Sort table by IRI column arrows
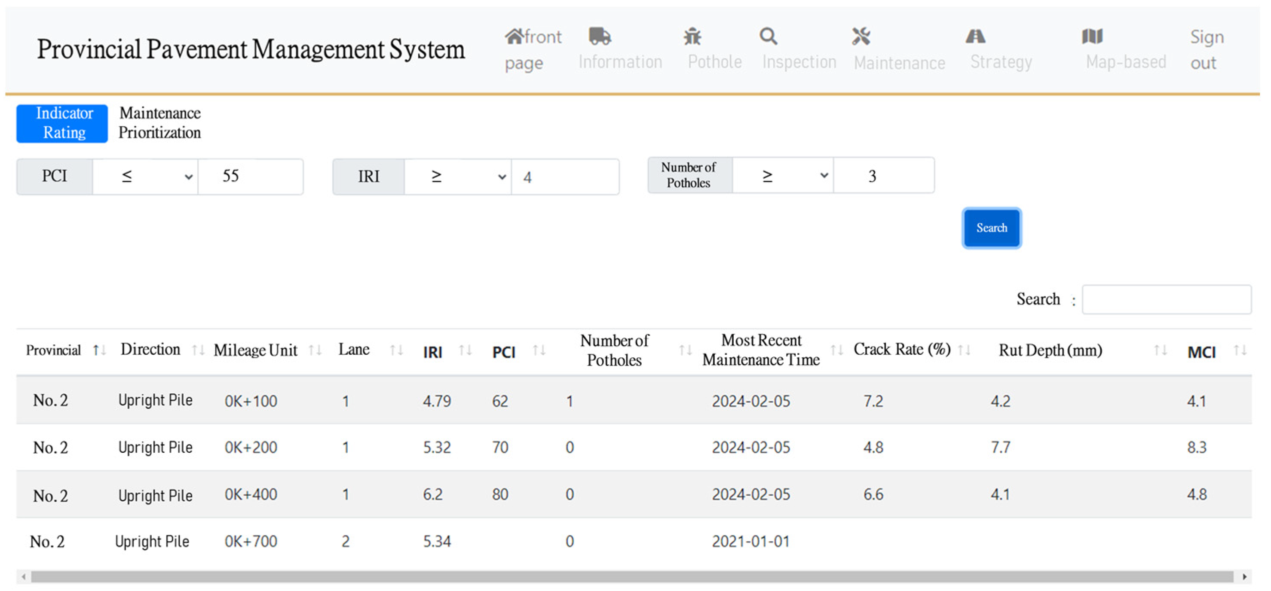Image resolution: width=1271 pixels, height=591 pixels. [x=465, y=350]
